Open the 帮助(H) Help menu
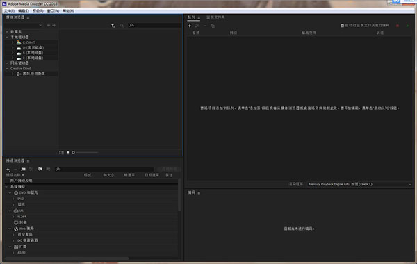Screen dimensions: 417x264 69,11
